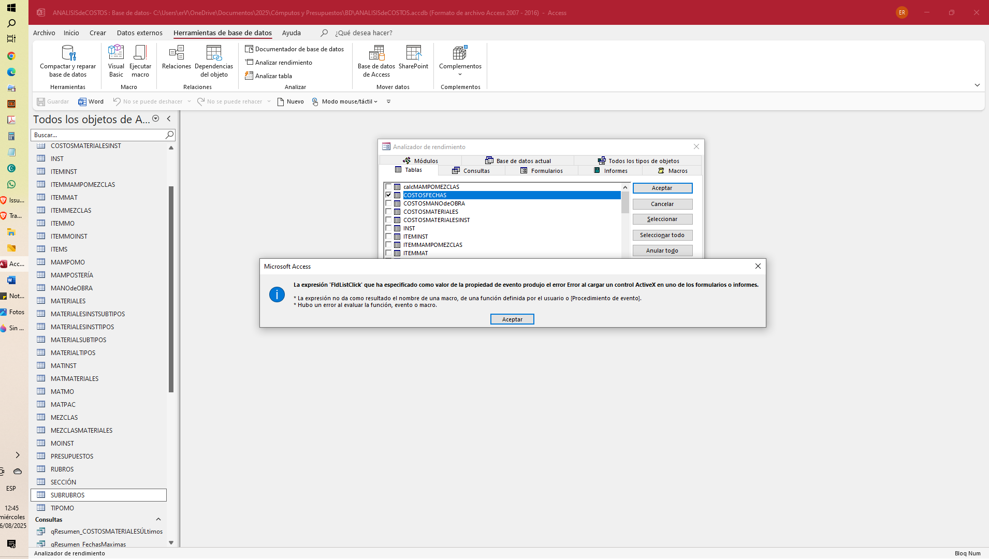Switch to Formularios tab in analyzer
Image resolution: width=989 pixels, height=559 pixels.
(542, 171)
